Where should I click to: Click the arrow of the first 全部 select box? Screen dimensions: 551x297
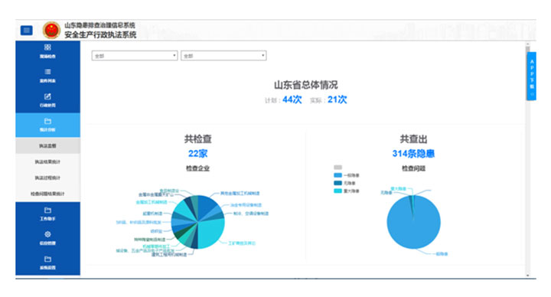click(174, 56)
